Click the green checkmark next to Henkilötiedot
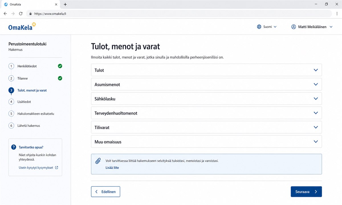 pyautogui.click(x=60, y=66)
